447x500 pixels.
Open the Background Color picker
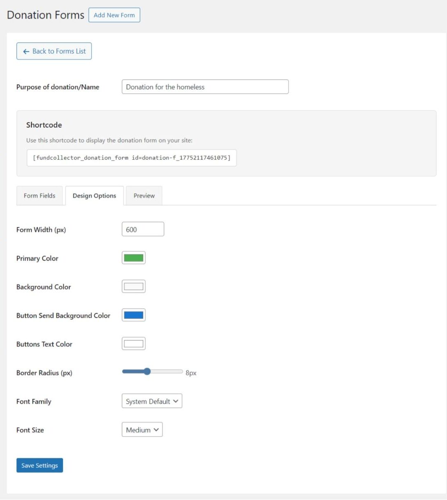[133, 286]
